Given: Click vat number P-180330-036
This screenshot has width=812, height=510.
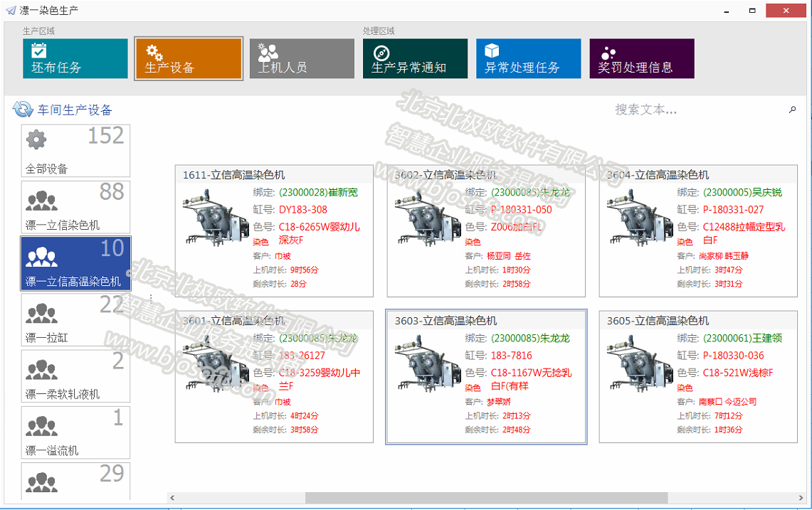Looking at the screenshot, I should pyautogui.click(x=733, y=356).
